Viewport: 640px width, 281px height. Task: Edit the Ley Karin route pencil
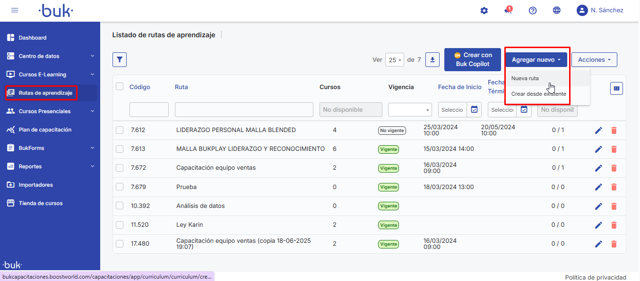pyautogui.click(x=598, y=225)
